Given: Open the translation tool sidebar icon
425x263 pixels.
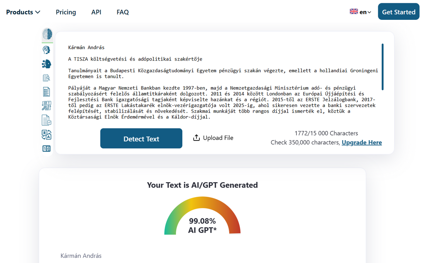Looking at the screenshot, I should coord(46,135).
